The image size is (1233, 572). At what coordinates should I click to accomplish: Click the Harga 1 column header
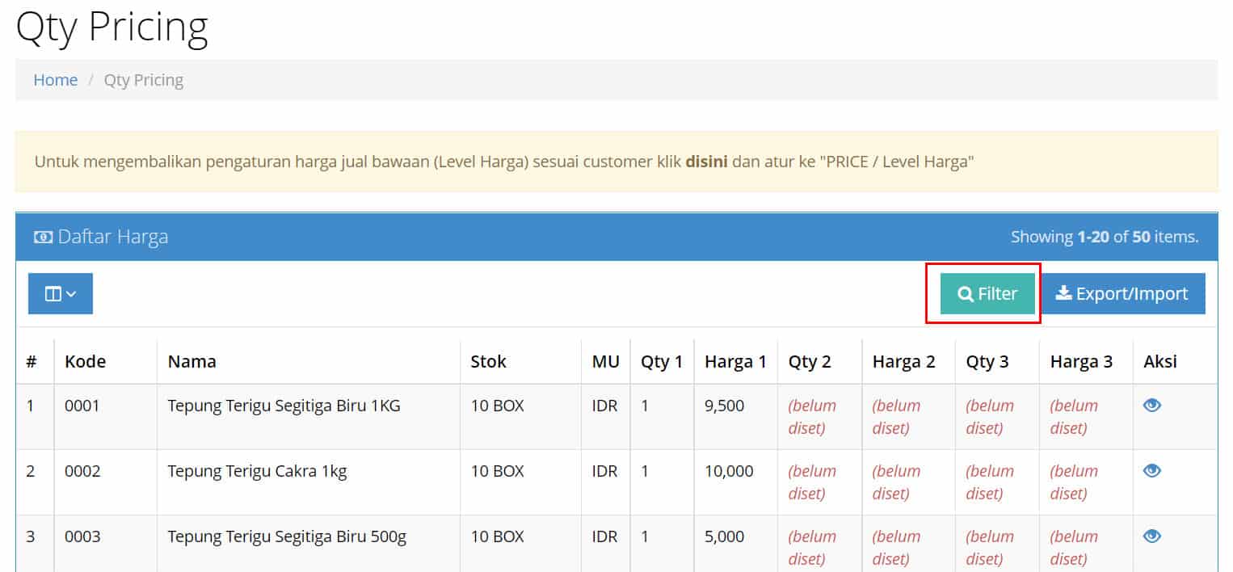(734, 361)
